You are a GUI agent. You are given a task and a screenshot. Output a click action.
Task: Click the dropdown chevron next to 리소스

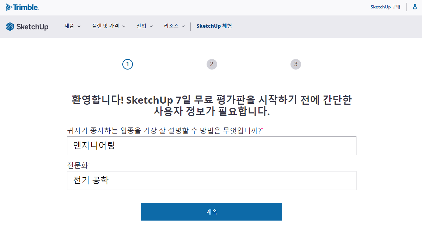click(183, 26)
